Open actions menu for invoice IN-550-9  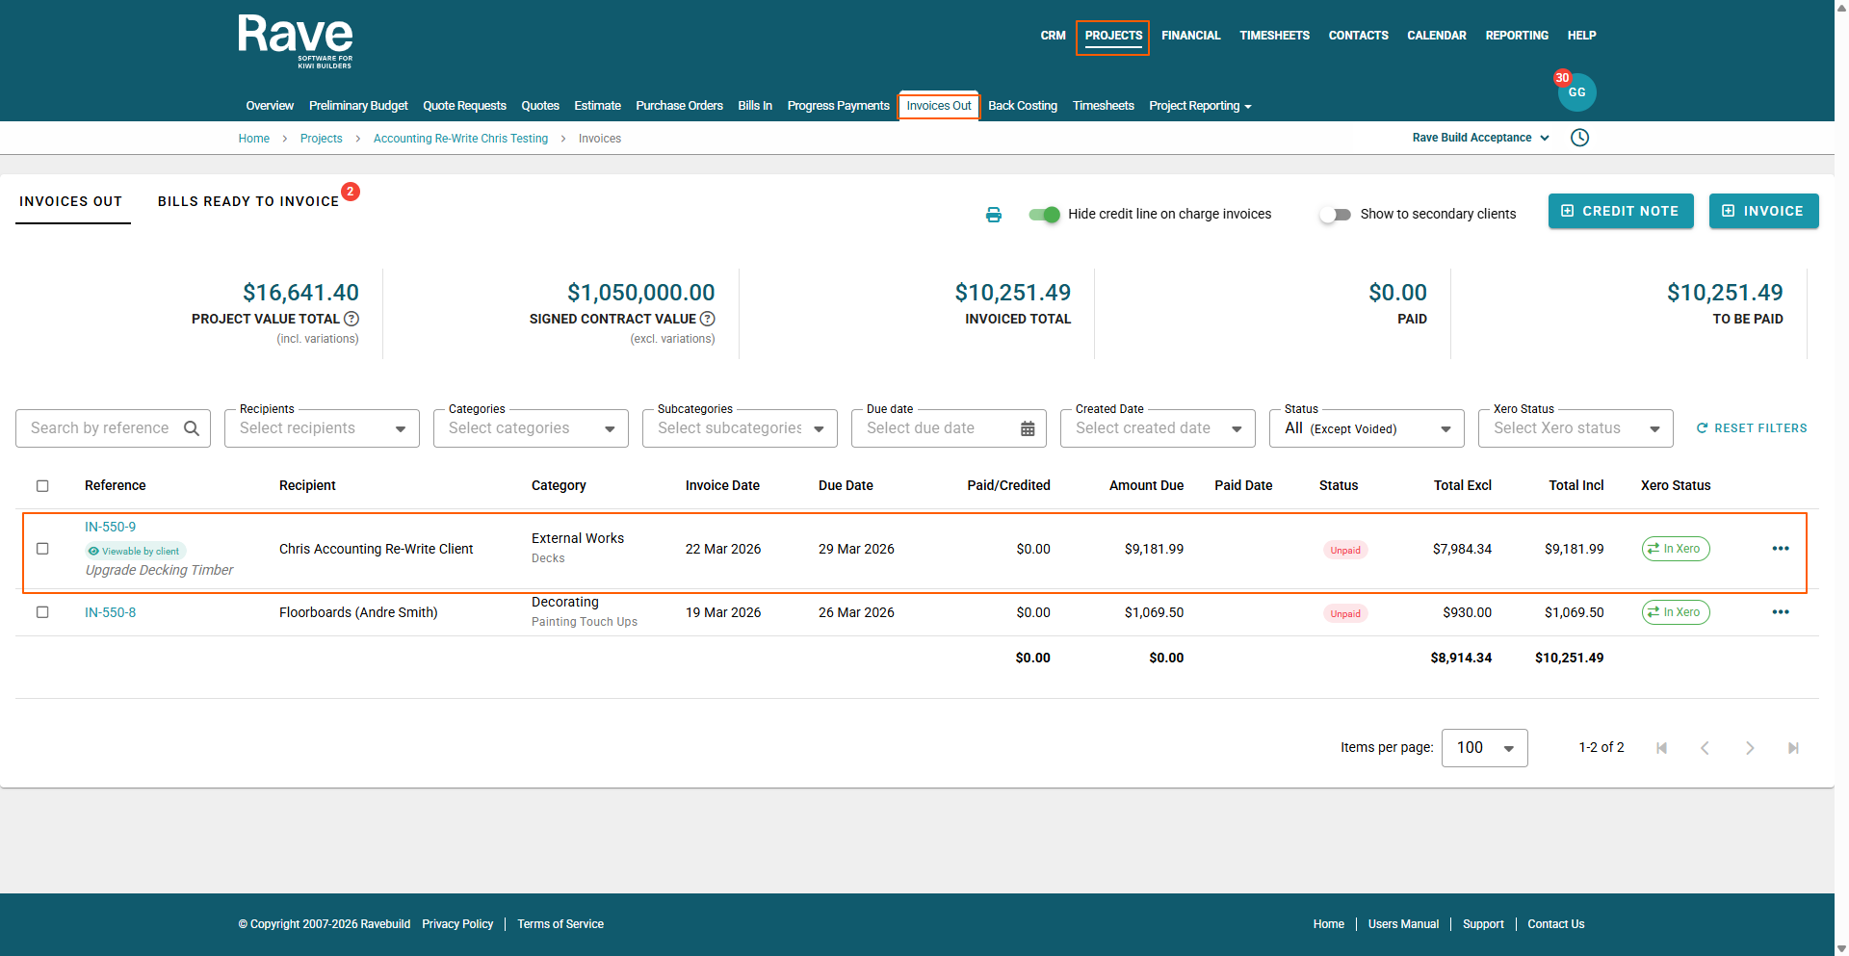coord(1780,549)
